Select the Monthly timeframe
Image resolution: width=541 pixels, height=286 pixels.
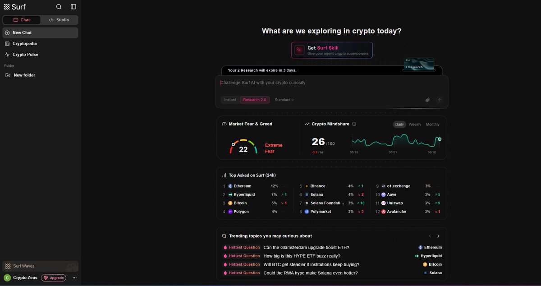(433, 125)
